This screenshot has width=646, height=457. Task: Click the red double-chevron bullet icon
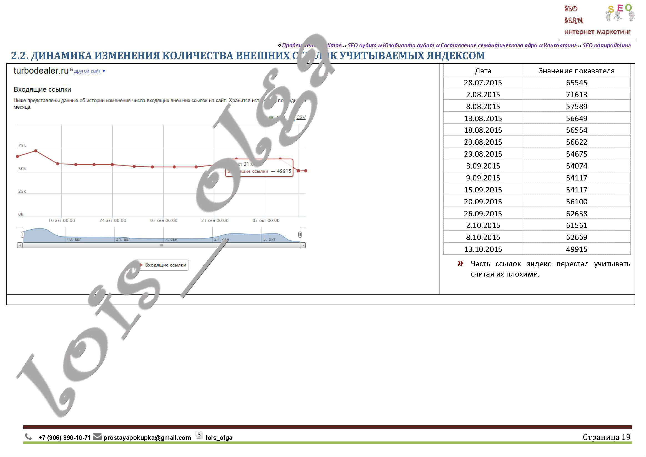460,263
